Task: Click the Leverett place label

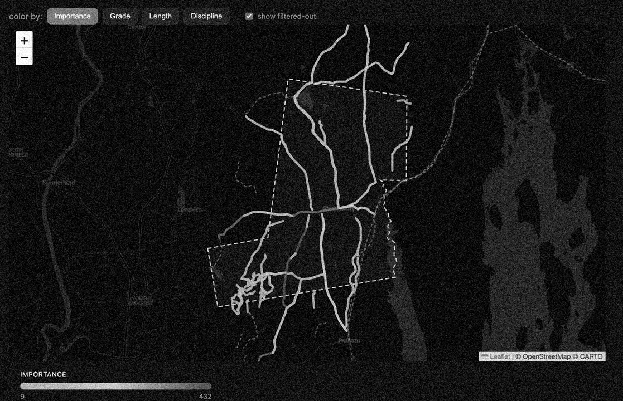Action: click(189, 210)
